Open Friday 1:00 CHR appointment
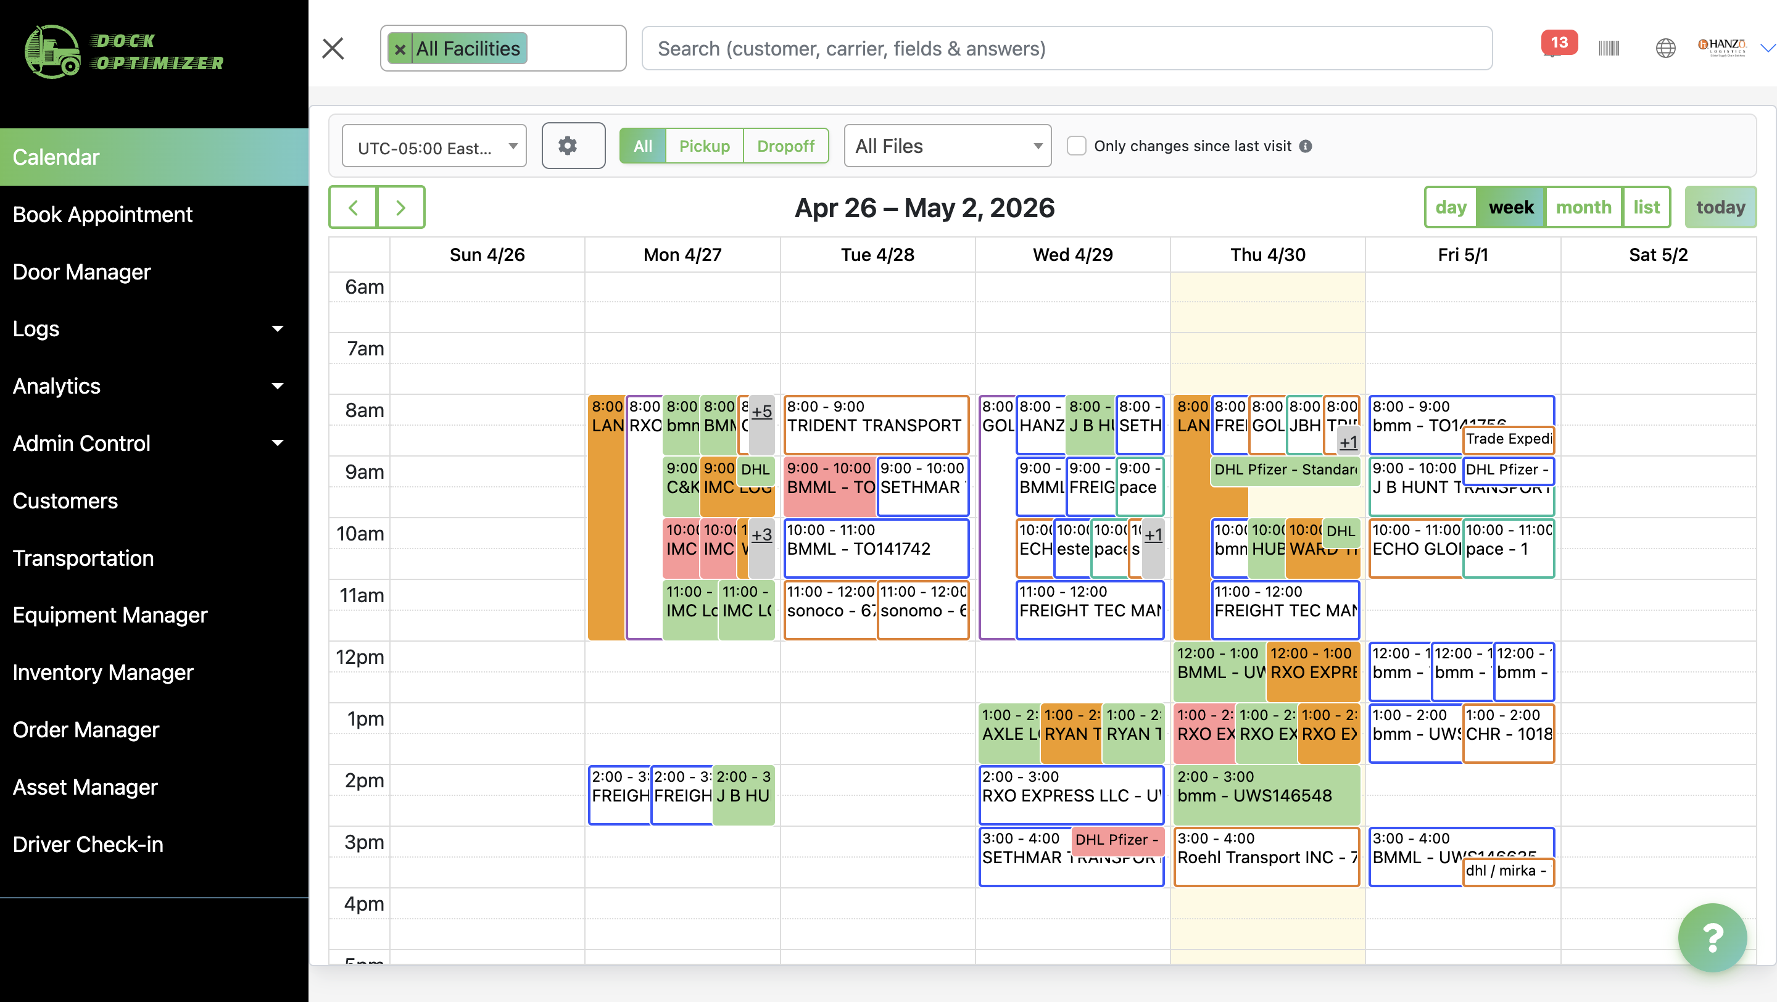The height and width of the screenshot is (1002, 1777). click(x=1509, y=733)
